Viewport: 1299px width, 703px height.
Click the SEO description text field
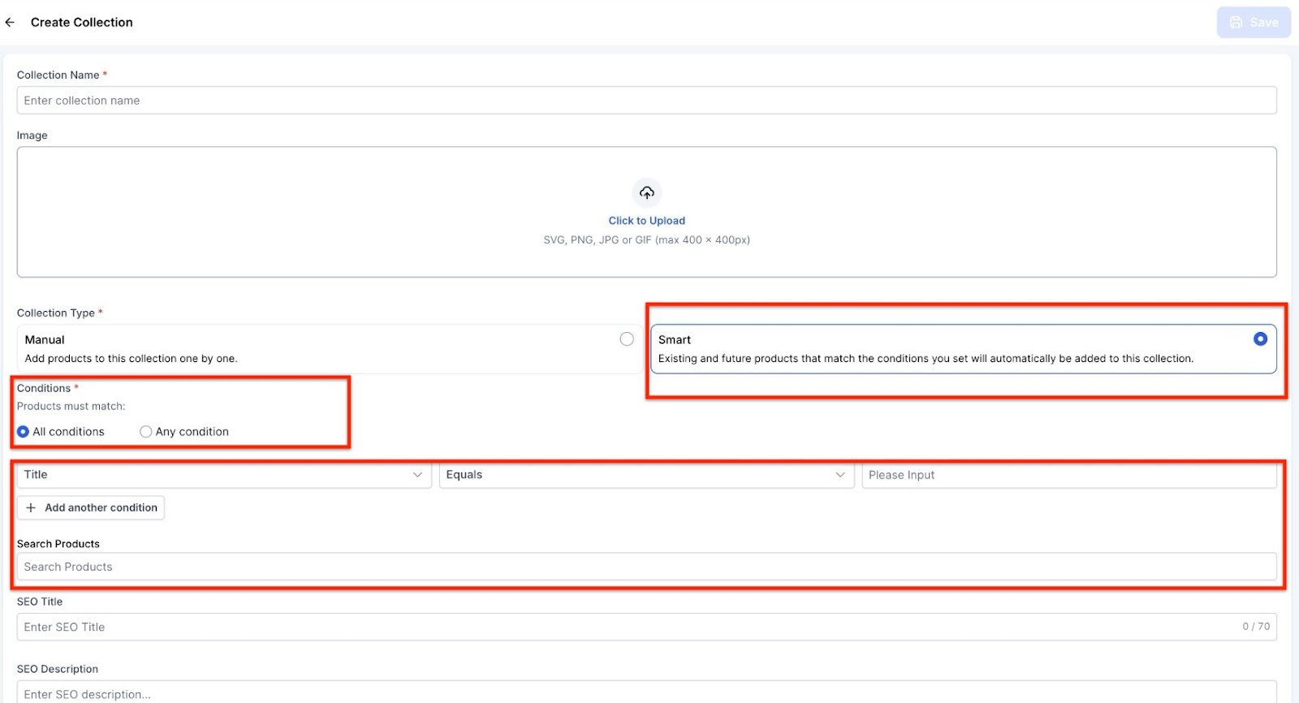pos(646,693)
